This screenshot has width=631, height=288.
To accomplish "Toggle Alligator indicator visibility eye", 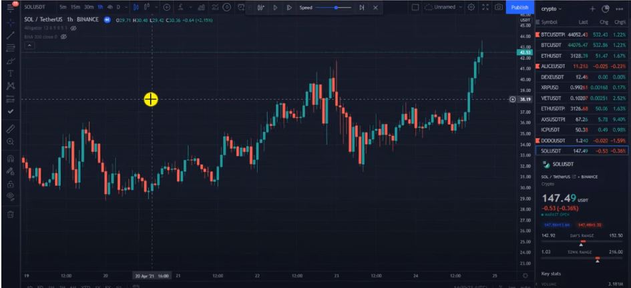I will (x=73, y=28).
